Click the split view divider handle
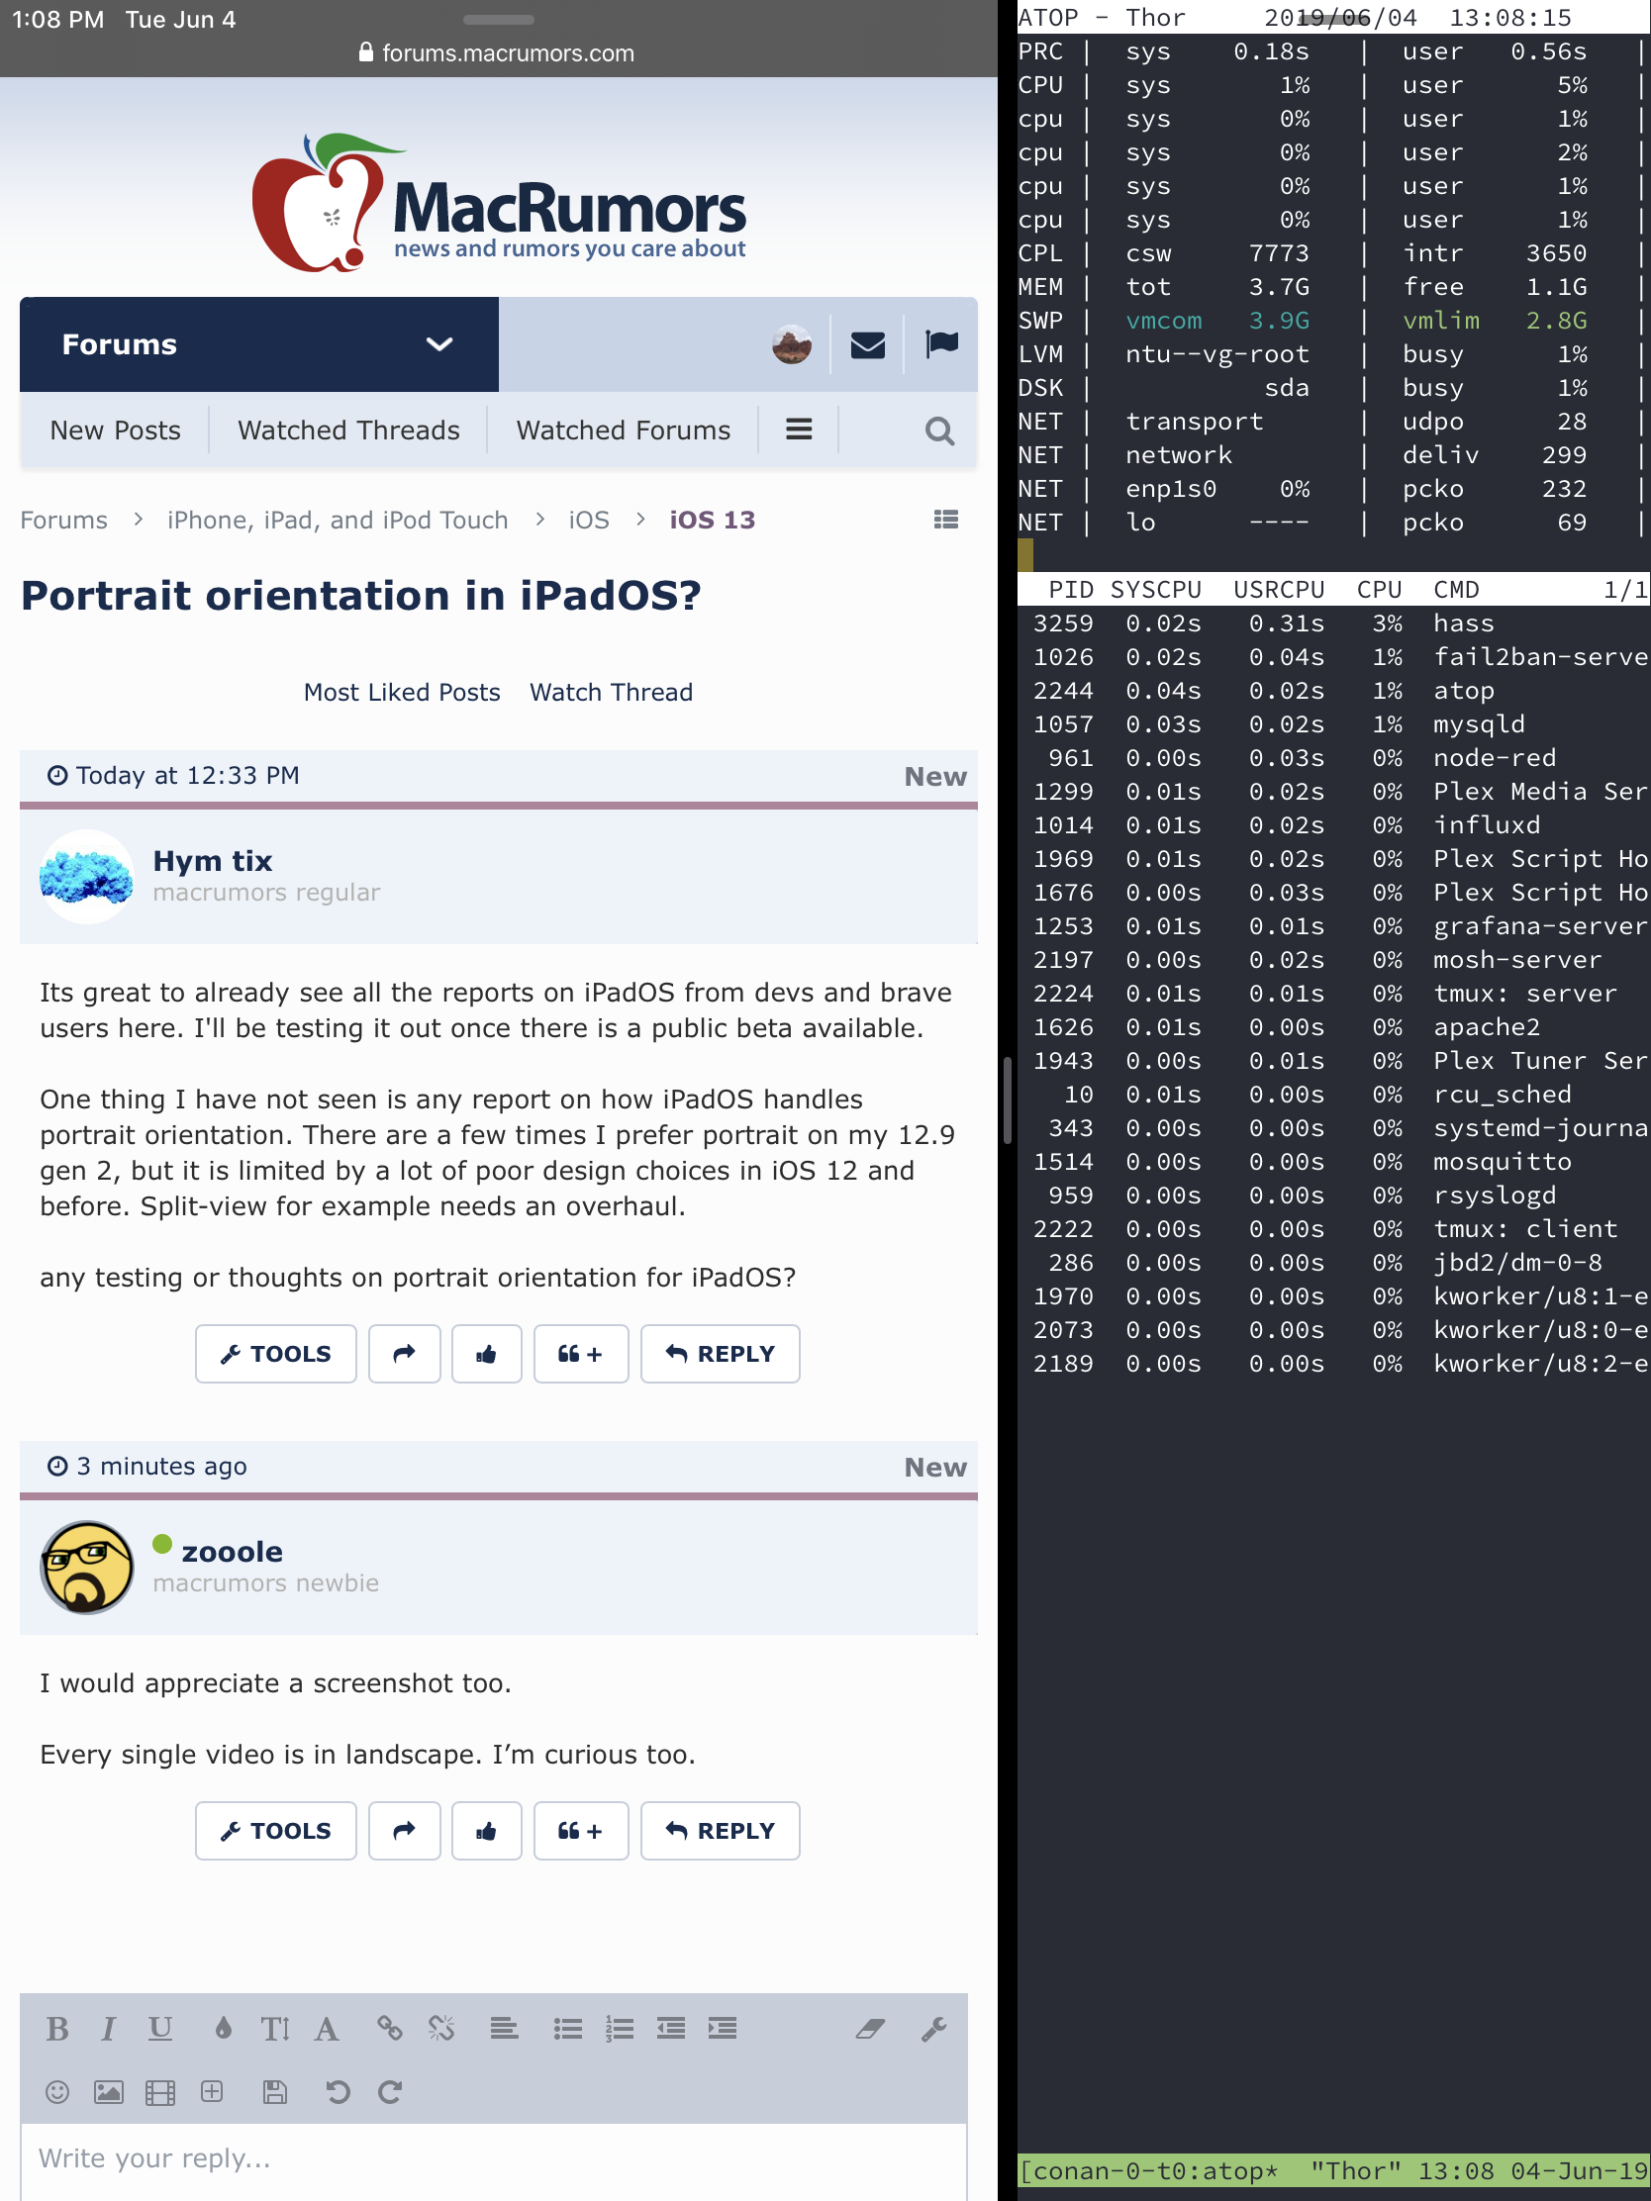Viewport: 1651px width, 2201px height. 1007,1100
